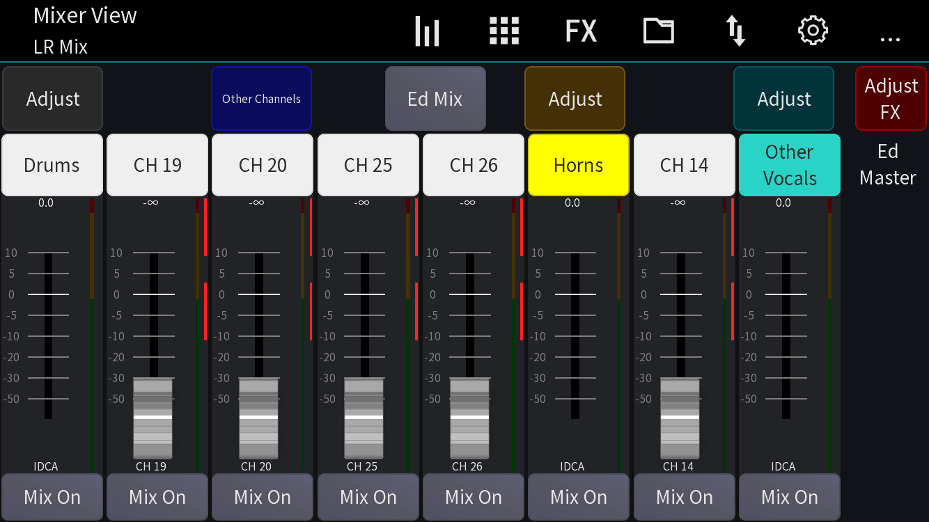Open the settings gear
This screenshot has height=522, width=929.
tap(812, 31)
